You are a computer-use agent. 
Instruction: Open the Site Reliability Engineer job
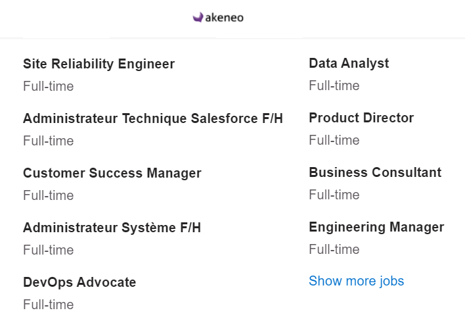[x=99, y=64]
